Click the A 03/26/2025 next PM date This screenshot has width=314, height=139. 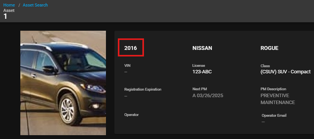[x=208, y=96]
